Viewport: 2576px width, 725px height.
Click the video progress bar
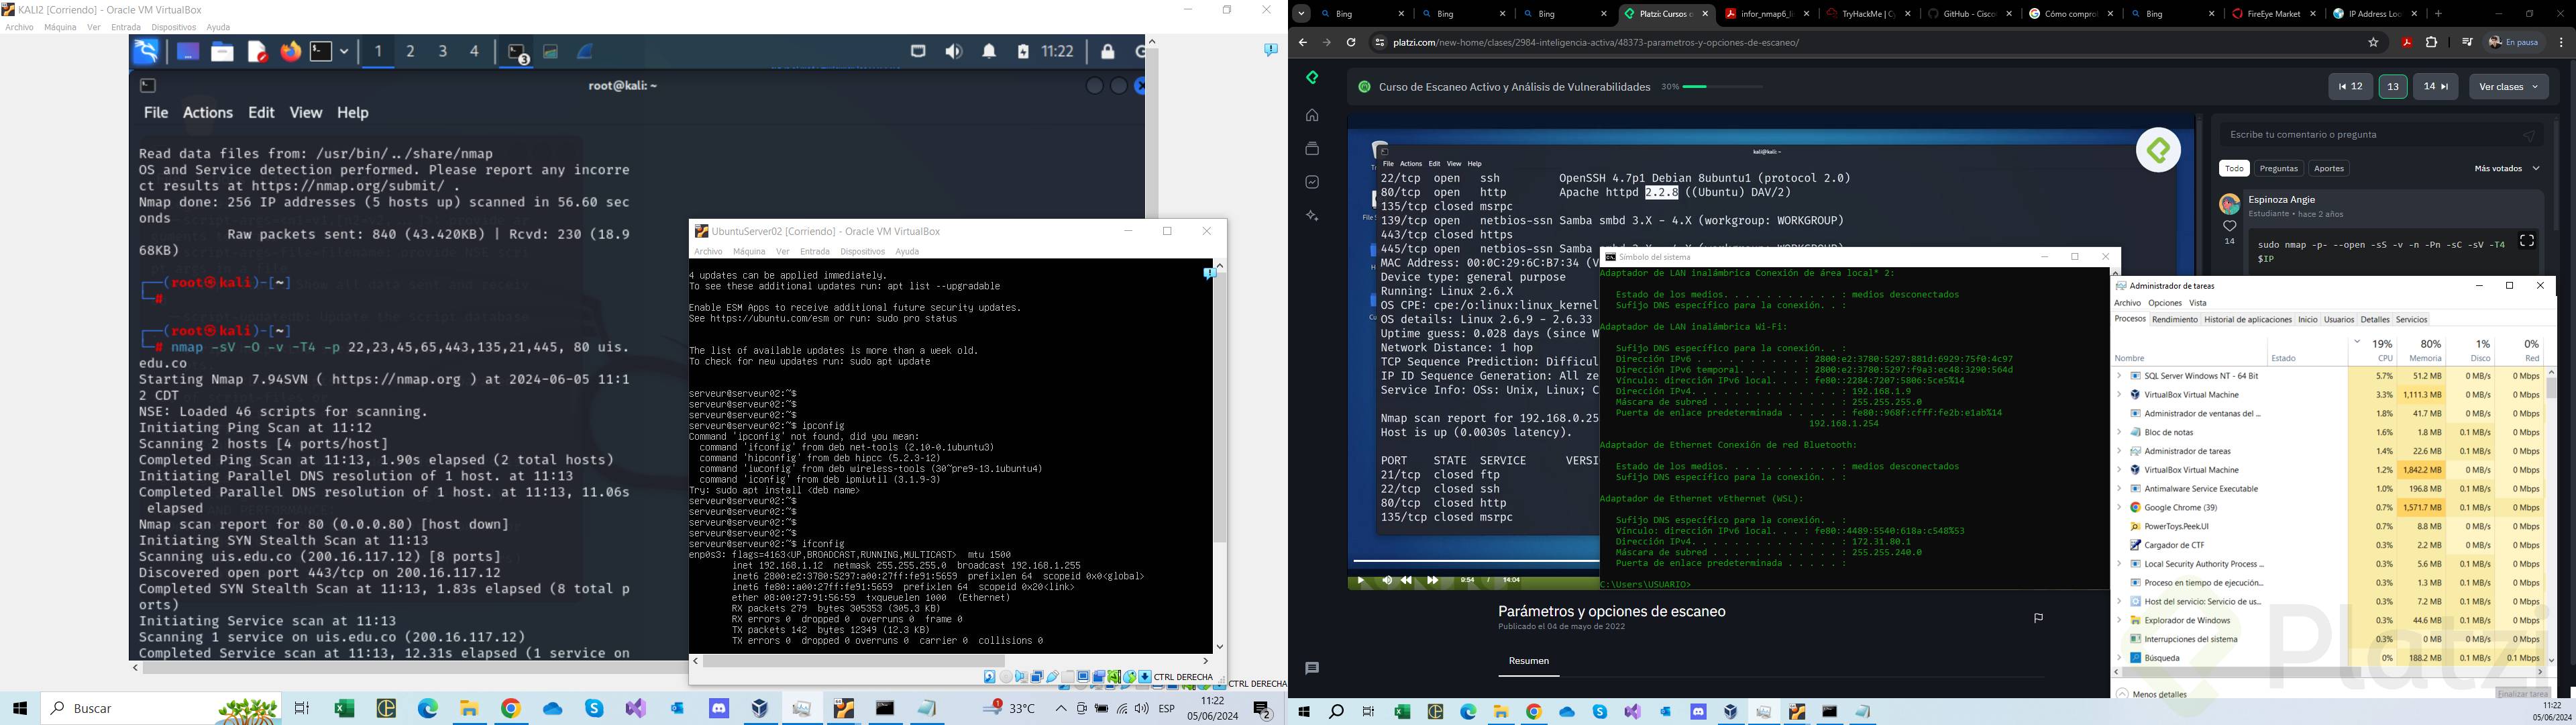click(x=1470, y=562)
